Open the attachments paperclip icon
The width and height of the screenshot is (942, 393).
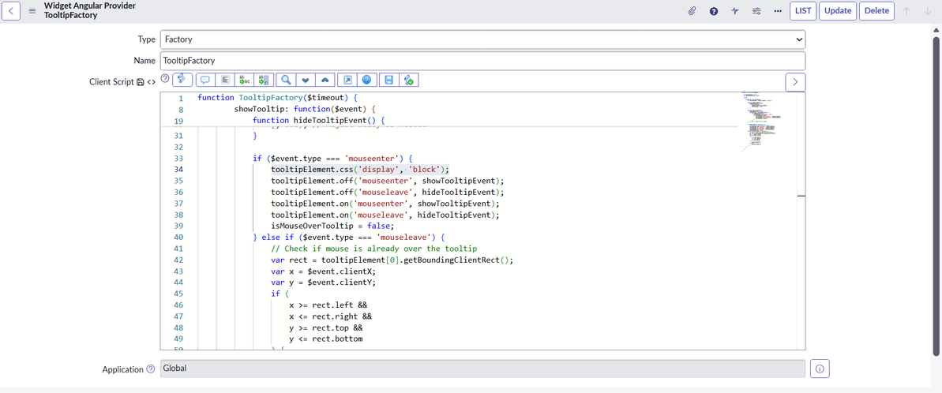692,11
